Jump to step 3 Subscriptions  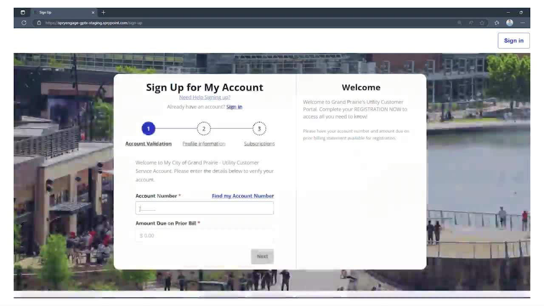259,128
